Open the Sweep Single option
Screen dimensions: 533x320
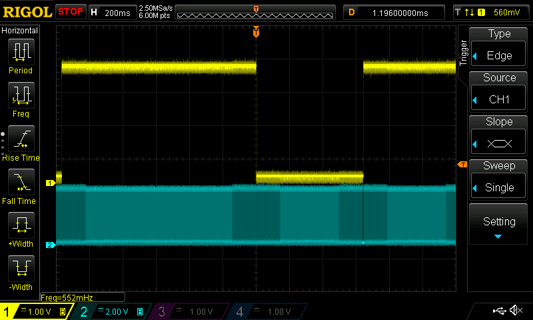pyautogui.click(x=499, y=179)
